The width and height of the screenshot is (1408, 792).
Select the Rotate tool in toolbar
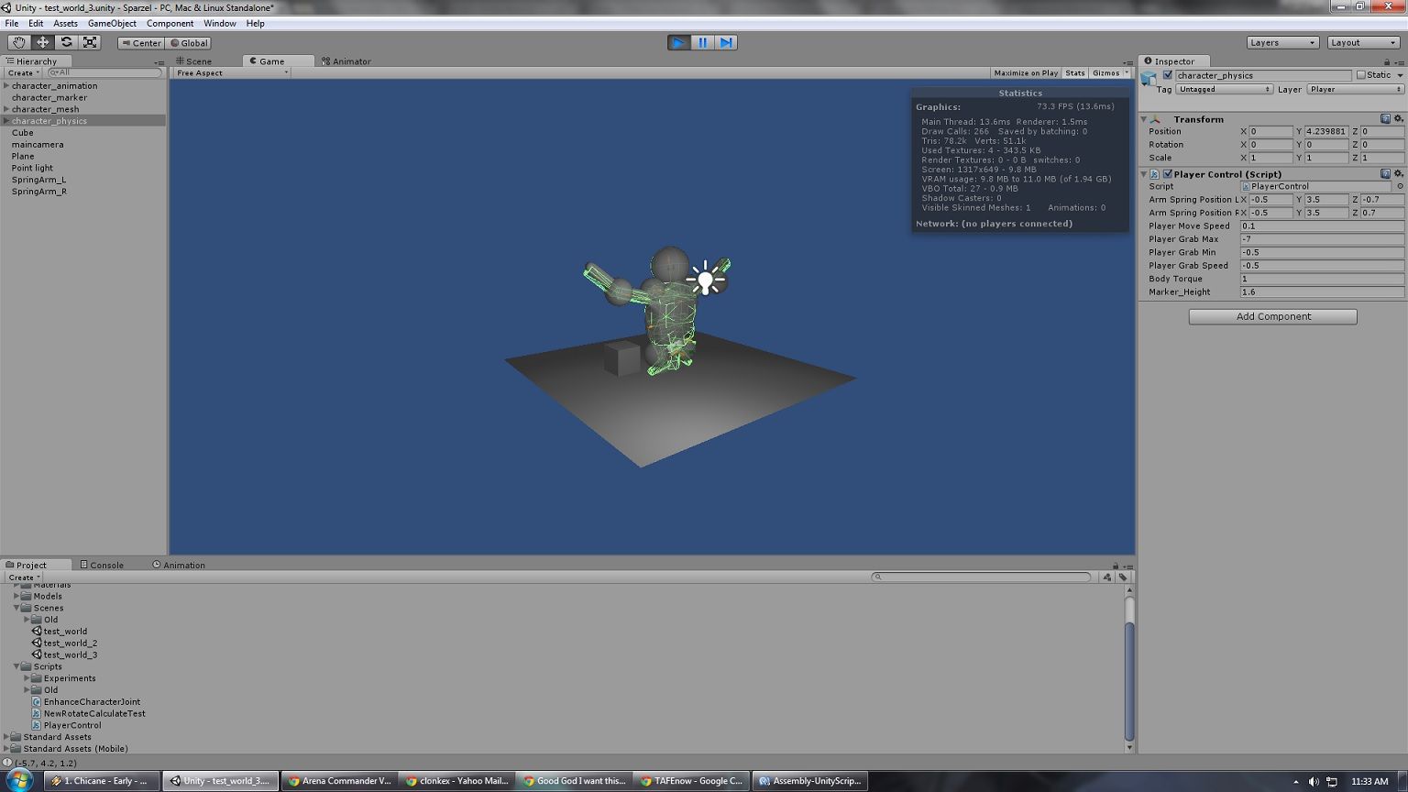click(x=66, y=42)
